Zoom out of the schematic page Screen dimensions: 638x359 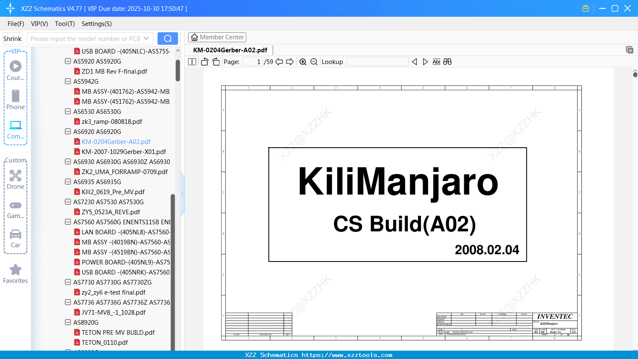[314, 62]
